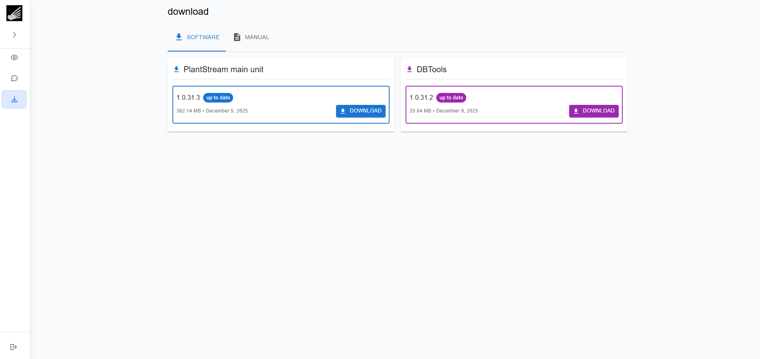Click the "DBTools" card title
Image resolution: width=760 pixels, height=359 pixels.
click(x=431, y=69)
